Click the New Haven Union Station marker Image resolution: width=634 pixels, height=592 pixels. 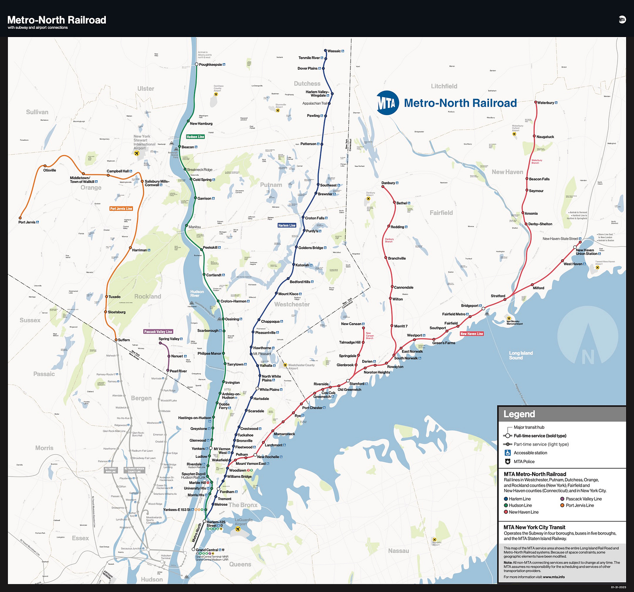click(x=575, y=247)
